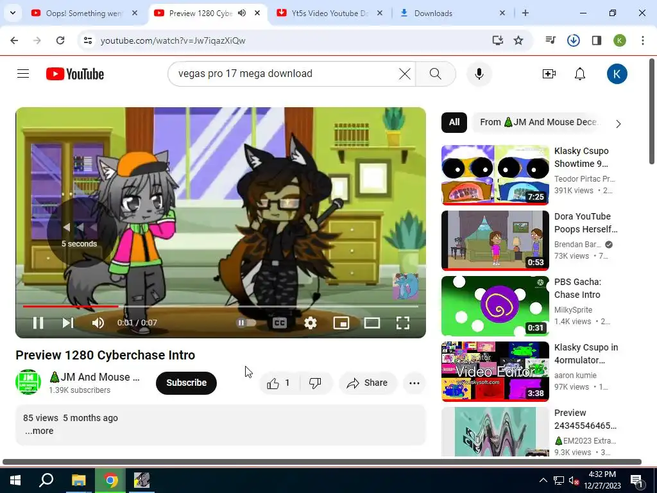Open the tab search dropdown arrow

tap(13, 13)
